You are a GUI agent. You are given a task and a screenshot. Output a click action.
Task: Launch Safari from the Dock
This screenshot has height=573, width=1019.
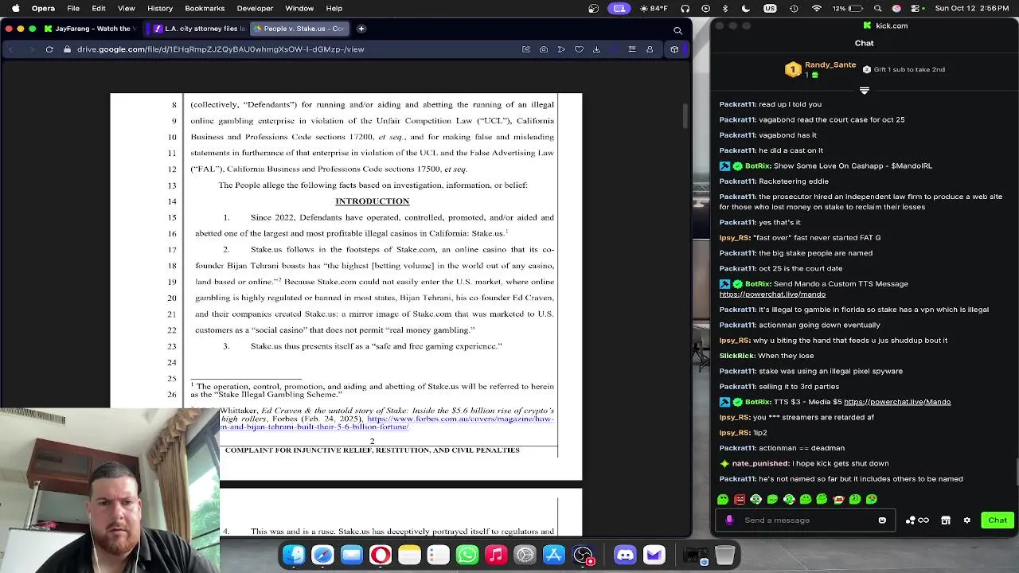(x=322, y=555)
